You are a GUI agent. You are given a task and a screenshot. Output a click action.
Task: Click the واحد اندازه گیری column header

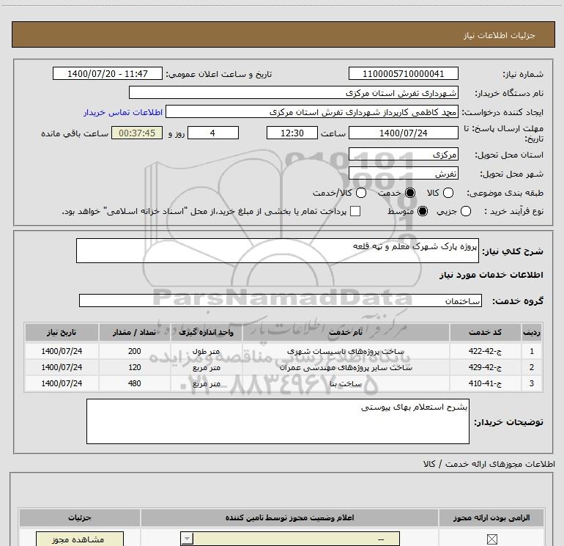[x=206, y=332]
